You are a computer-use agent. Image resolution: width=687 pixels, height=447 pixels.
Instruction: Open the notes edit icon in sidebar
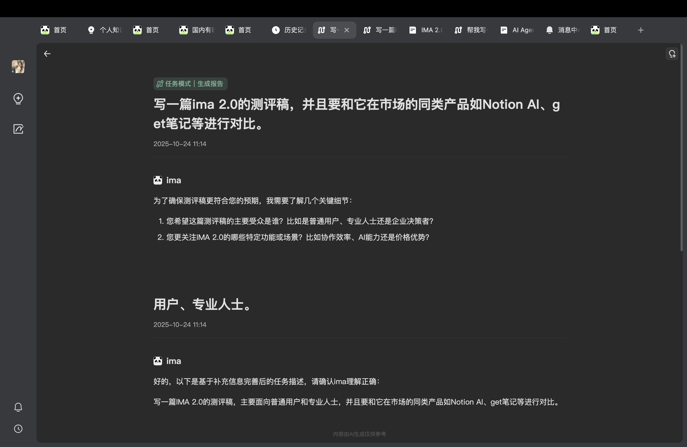click(x=18, y=129)
